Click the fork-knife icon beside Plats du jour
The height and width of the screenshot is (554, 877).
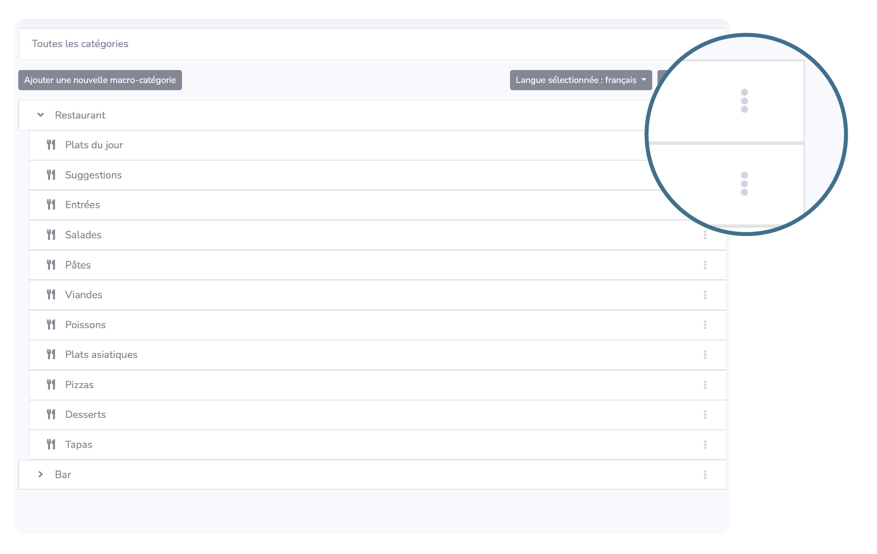pyautogui.click(x=51, y=145)
